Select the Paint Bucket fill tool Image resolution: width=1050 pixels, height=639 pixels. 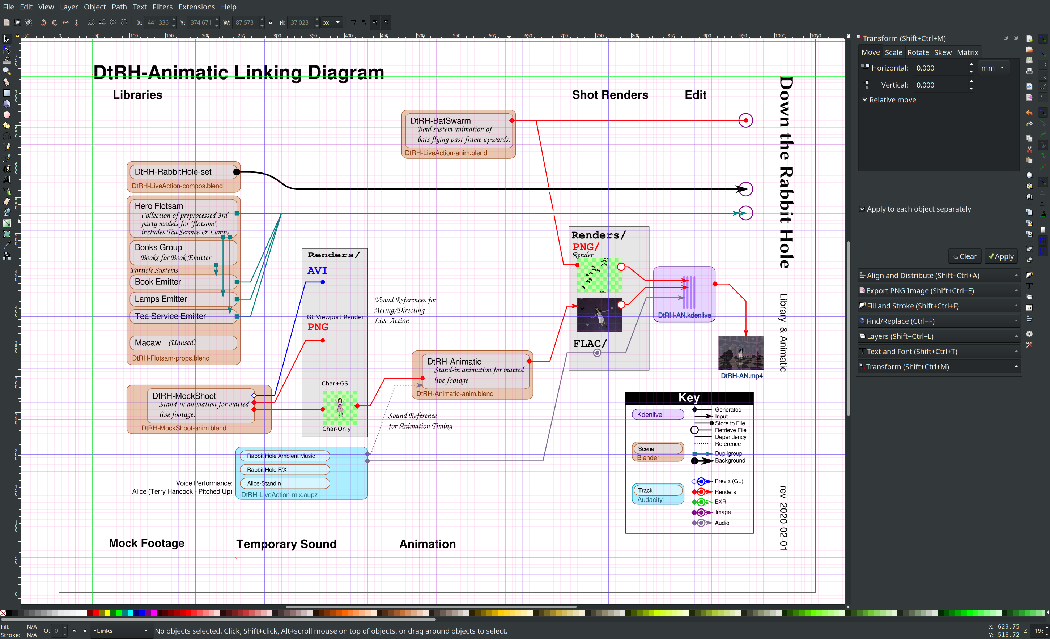(7, 212)
